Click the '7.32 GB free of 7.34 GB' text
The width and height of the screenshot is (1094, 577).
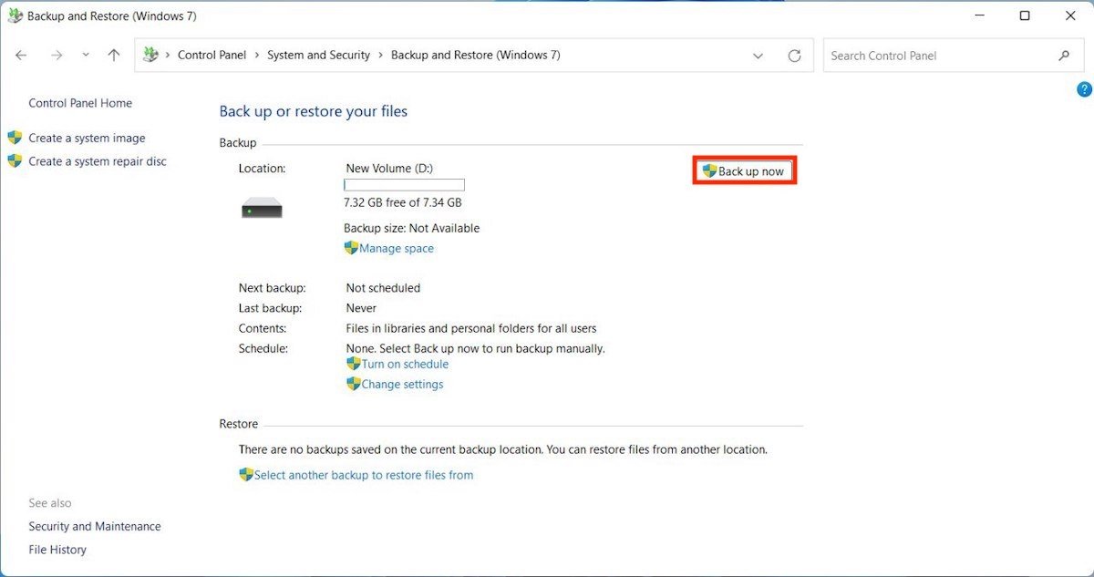click(403, 202)
